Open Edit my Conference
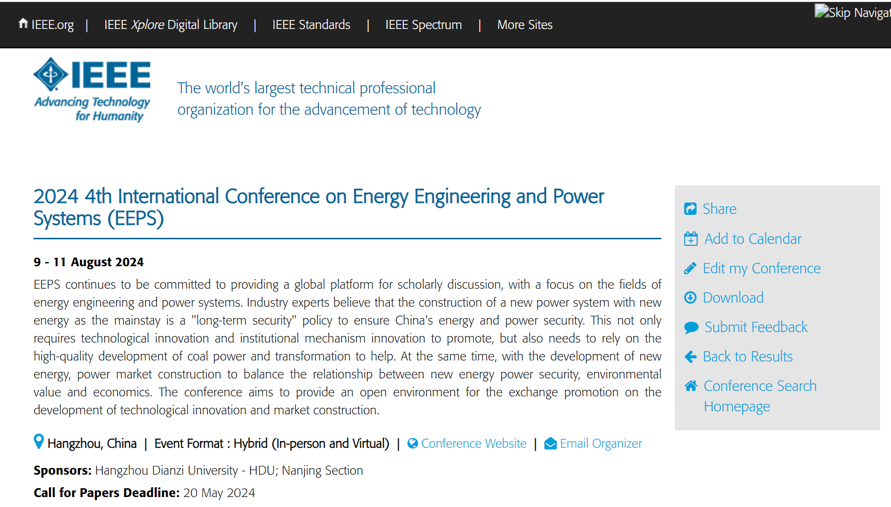891x507 pixels. (762, 268)
